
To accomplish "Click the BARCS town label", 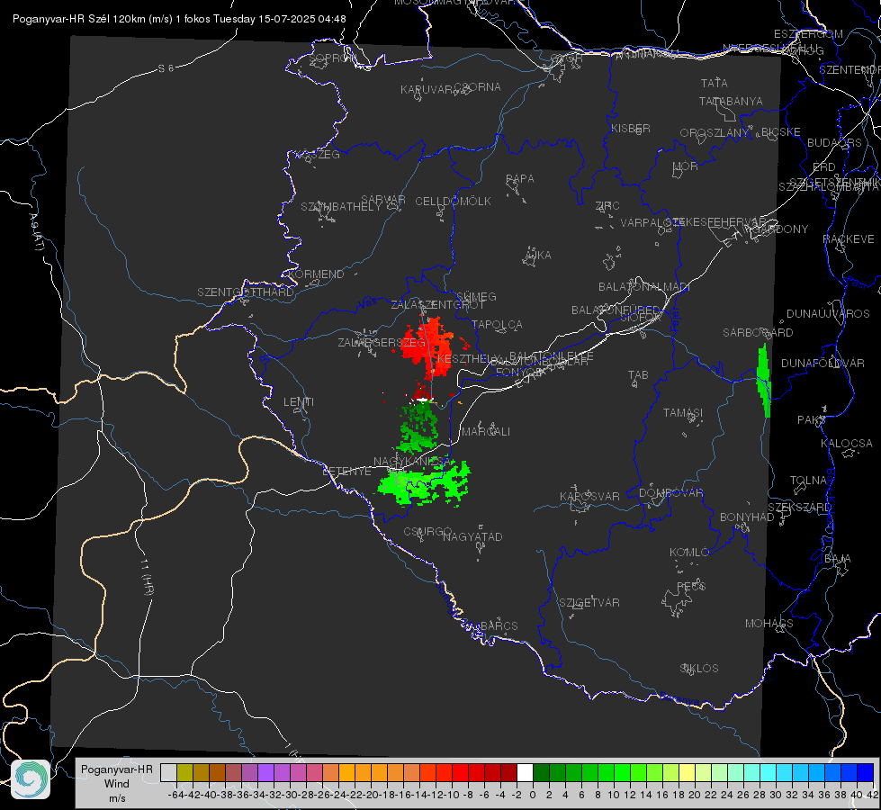I will 499,625.
